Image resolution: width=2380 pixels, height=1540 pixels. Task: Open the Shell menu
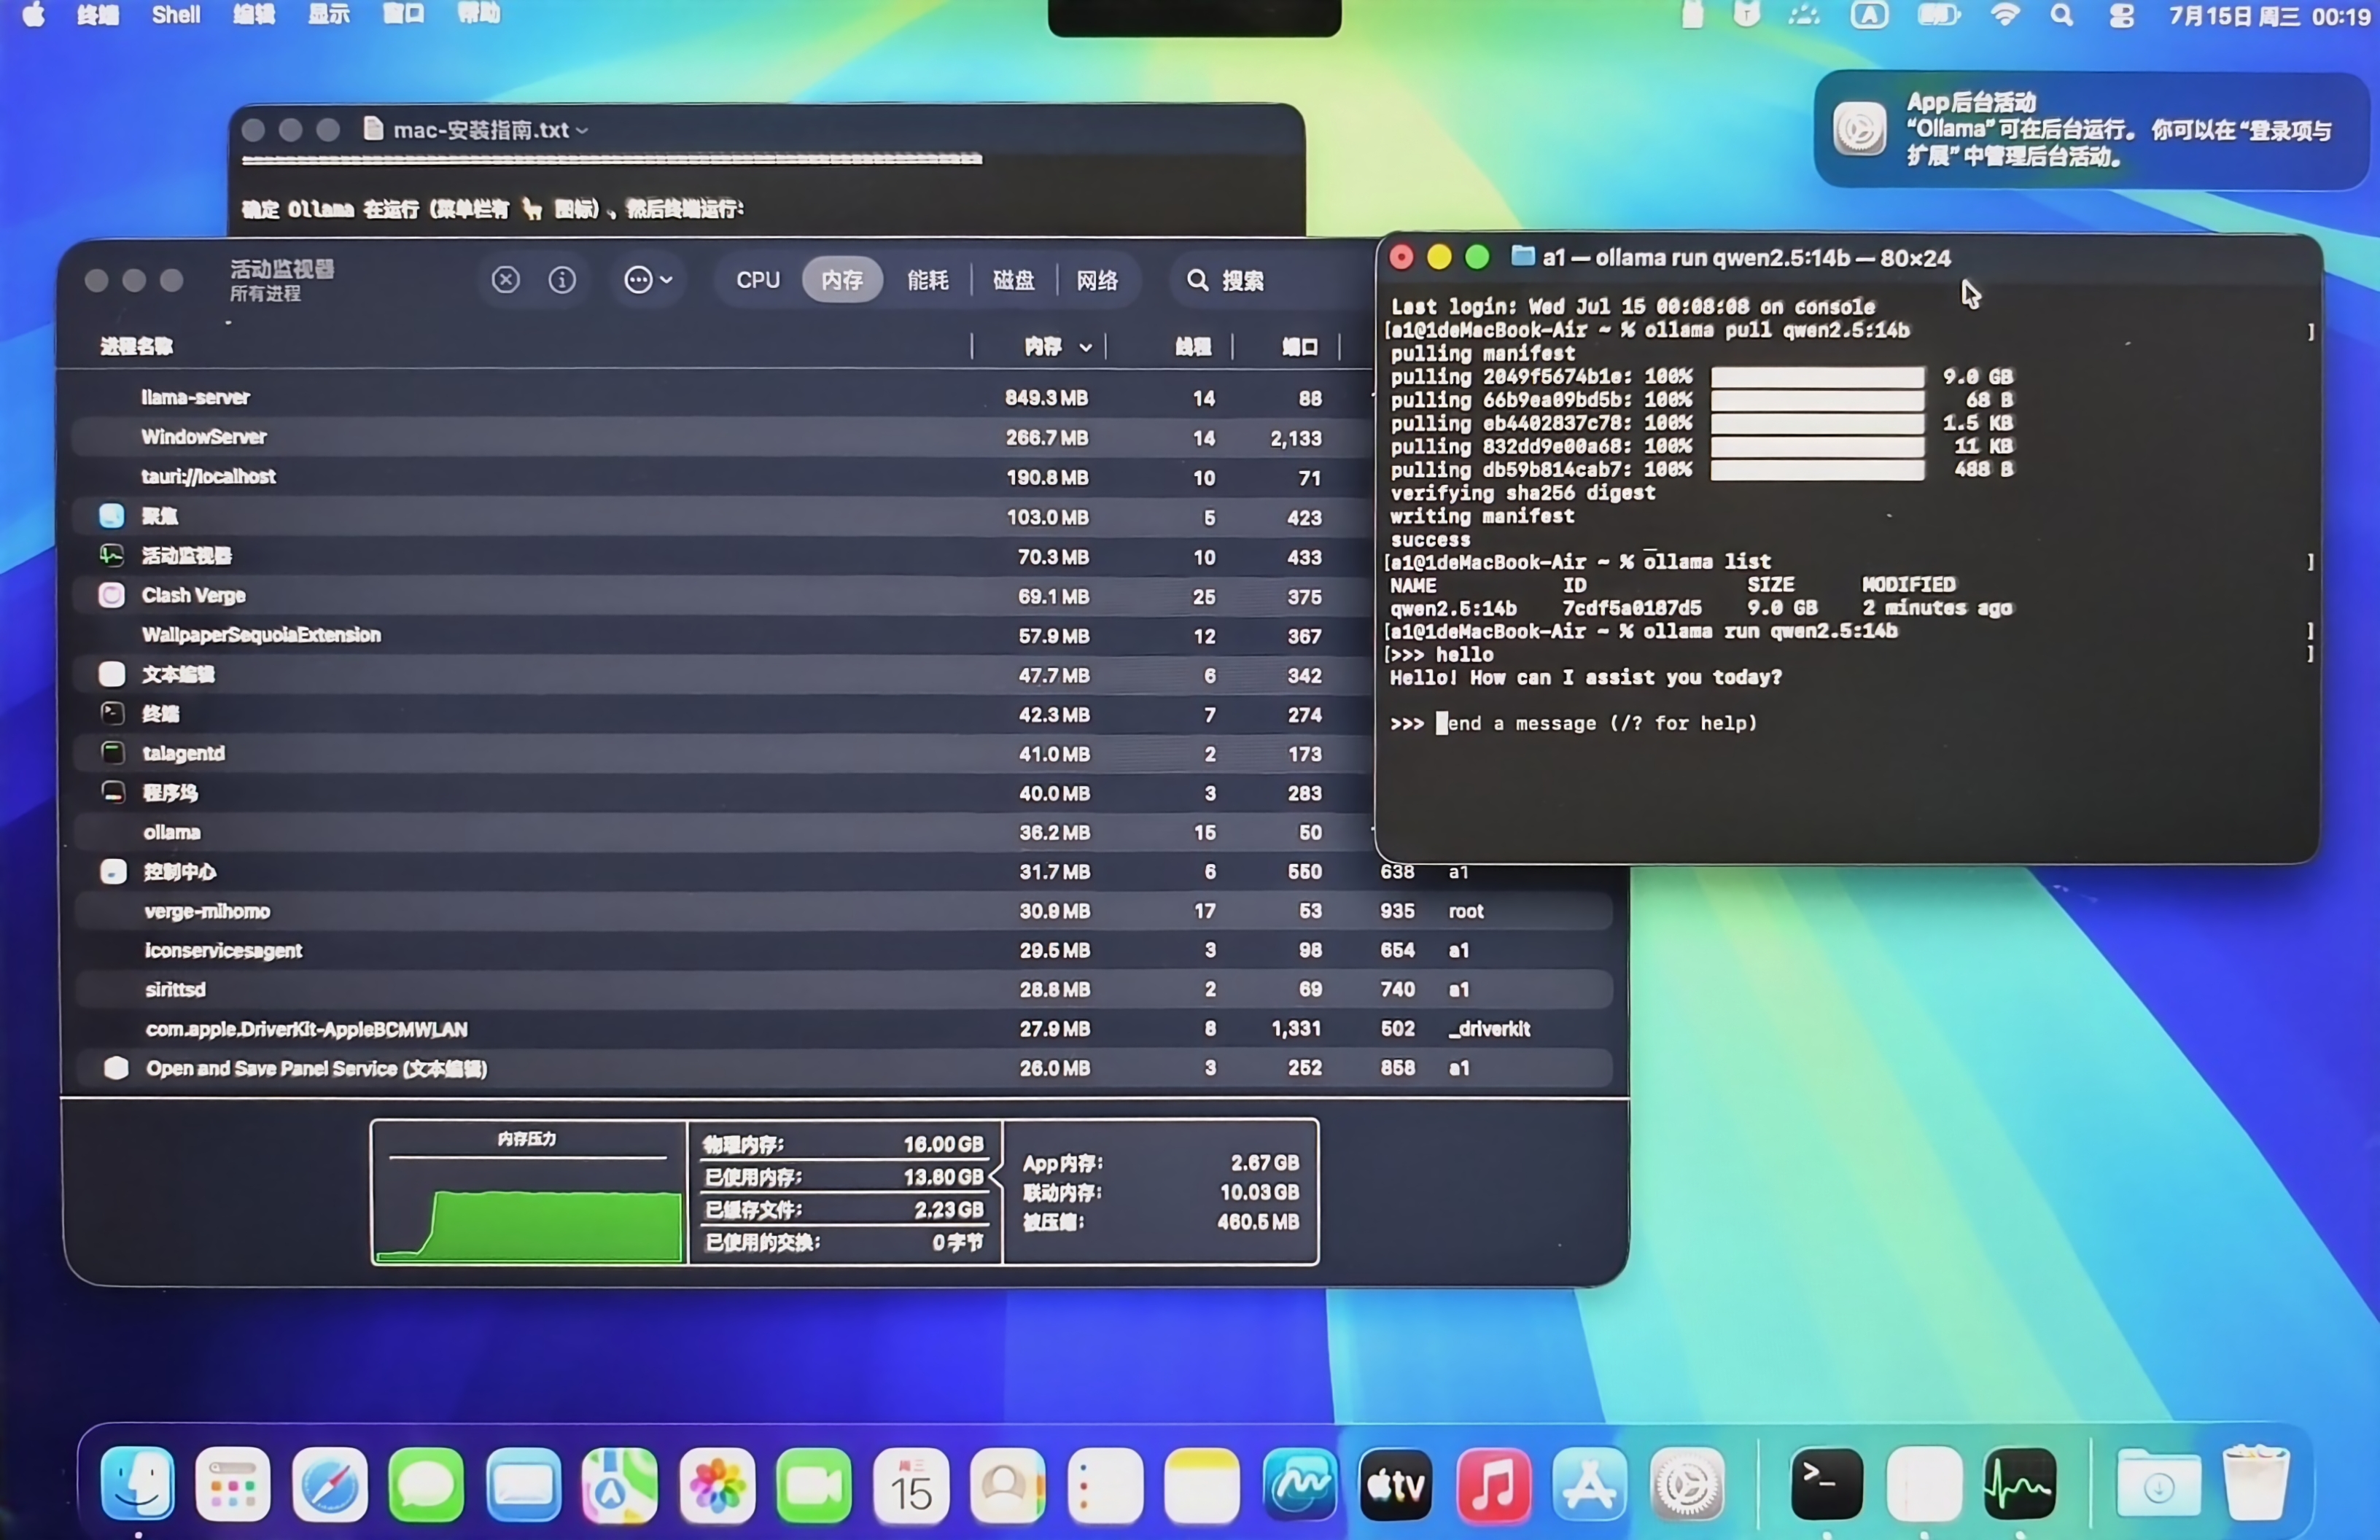[x=176, y=14]
